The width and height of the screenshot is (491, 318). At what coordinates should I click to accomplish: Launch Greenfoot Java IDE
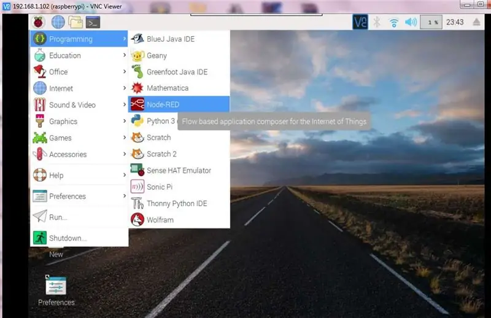click(179, 72)
